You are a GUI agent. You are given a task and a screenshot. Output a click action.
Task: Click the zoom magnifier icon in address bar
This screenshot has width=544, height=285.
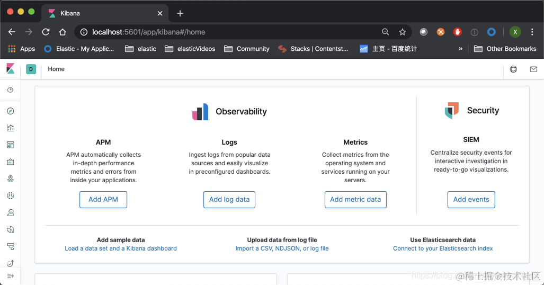[386, 32]
